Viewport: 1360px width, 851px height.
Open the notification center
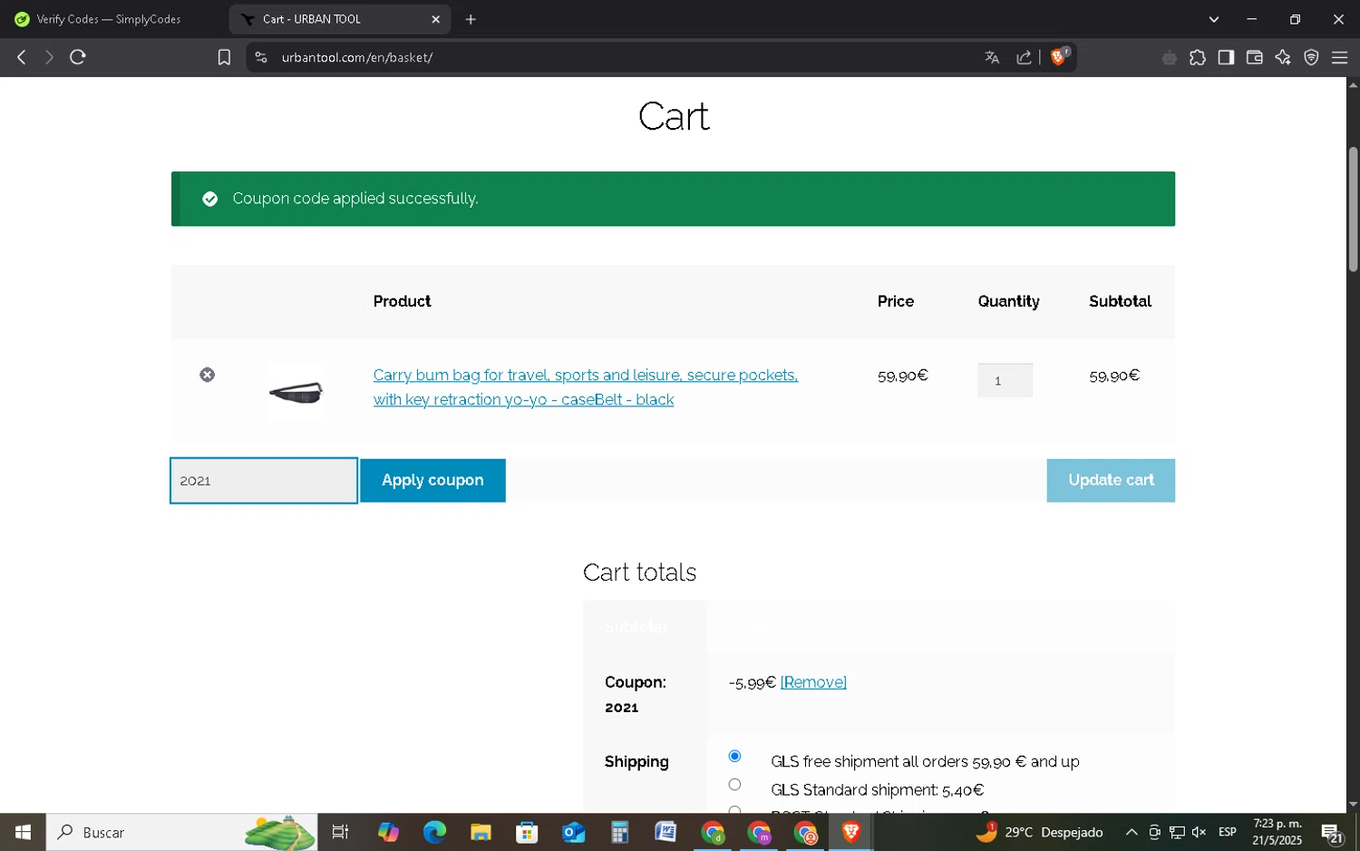click(x=1332, y=832)
